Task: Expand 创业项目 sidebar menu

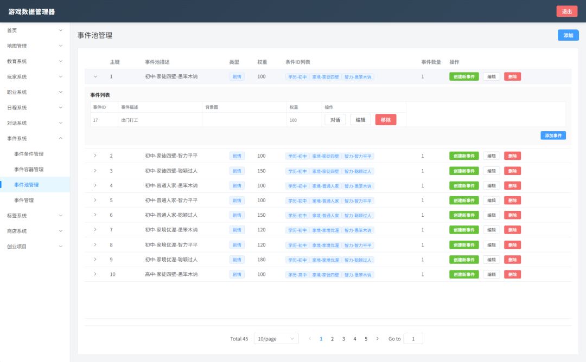Action: click(35, 247)
